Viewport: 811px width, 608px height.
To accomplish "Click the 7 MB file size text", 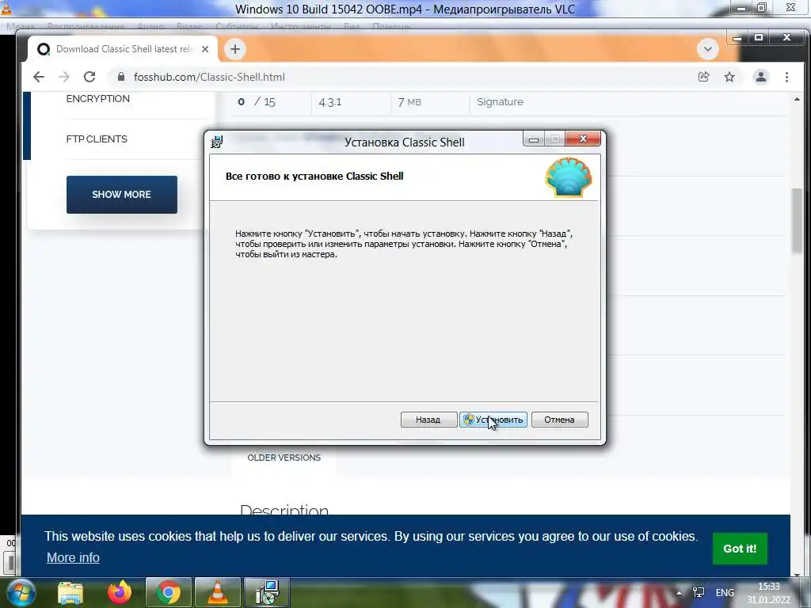I will (409, 102).
